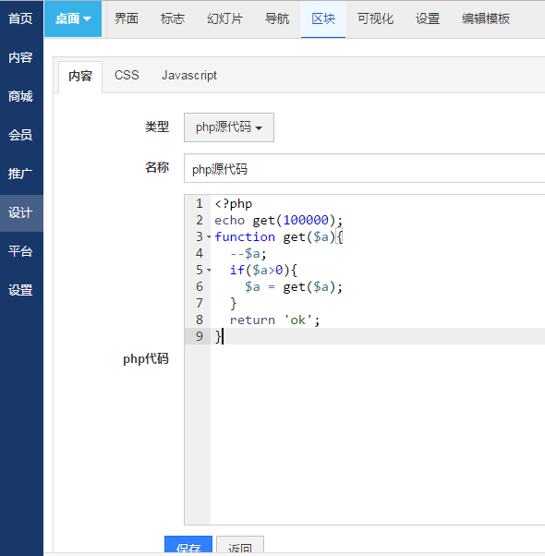This screenshot has width=545, height=556.
Task: Open the 内容 sidebar section
Action: [21, 57]
